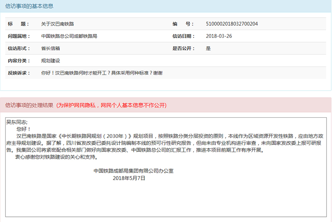Click the 是否公开 value 是
Screen dimensions: 332x222
point(208,48)
